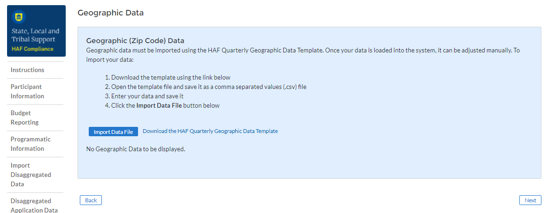The image size is (548, 213).
Task: Proceed with the Next button
Action: click(x=530, y=200)
